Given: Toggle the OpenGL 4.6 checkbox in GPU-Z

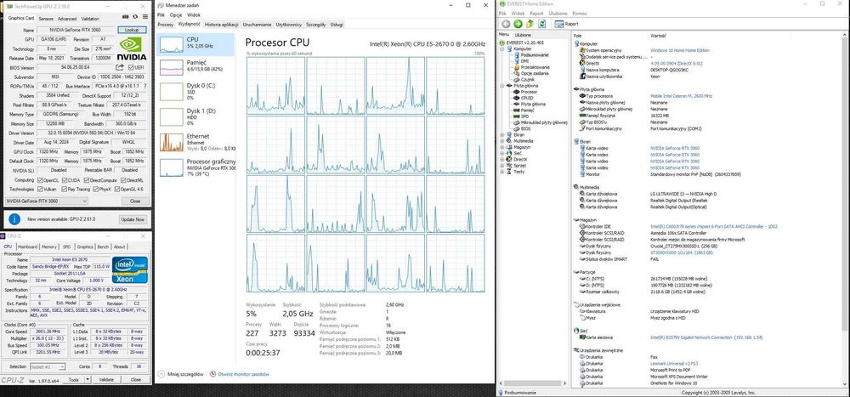Looking at the screenshot, I should [116, 189].
